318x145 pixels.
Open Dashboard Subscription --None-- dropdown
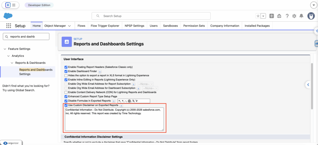pyautogui.click(x=150, y=88)
